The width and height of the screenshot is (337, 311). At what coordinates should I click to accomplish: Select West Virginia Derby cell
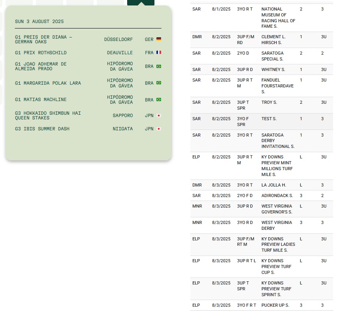(277, 225)
